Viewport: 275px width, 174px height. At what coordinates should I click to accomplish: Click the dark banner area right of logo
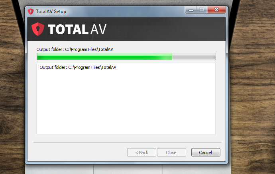tap(165, 29)
